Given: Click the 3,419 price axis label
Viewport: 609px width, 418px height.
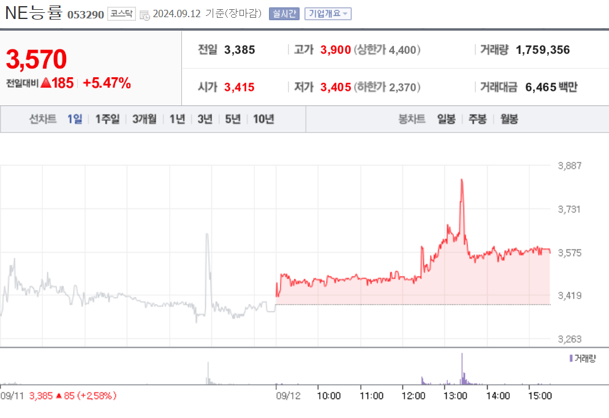Looking at the screenshot, I should tap(569, 295).
